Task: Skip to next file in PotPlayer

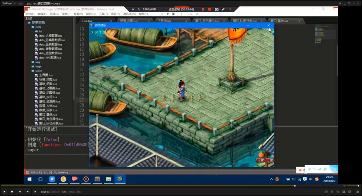Action: coord(28,191)
